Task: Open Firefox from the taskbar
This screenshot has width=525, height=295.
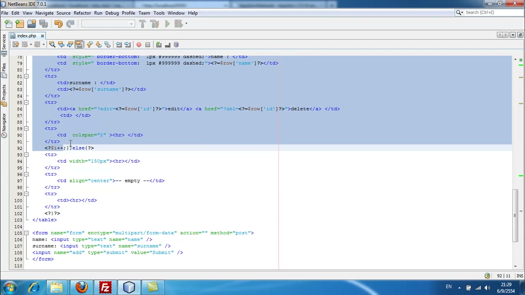Action: 82,287
